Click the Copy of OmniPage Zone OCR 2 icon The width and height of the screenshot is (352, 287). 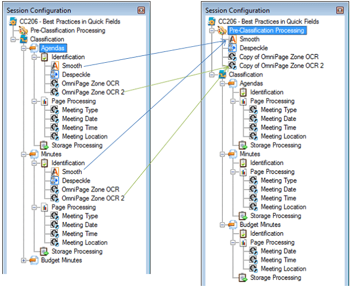pos(232,66)
